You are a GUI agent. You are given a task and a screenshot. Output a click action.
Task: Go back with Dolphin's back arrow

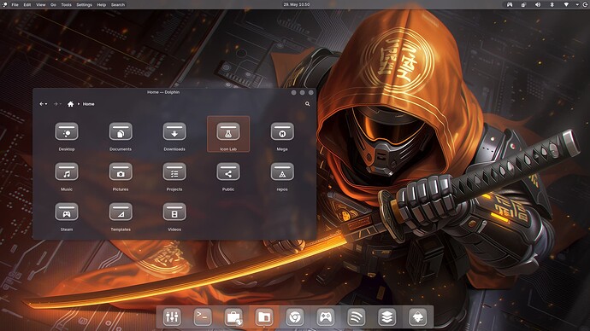coord(41,104)
